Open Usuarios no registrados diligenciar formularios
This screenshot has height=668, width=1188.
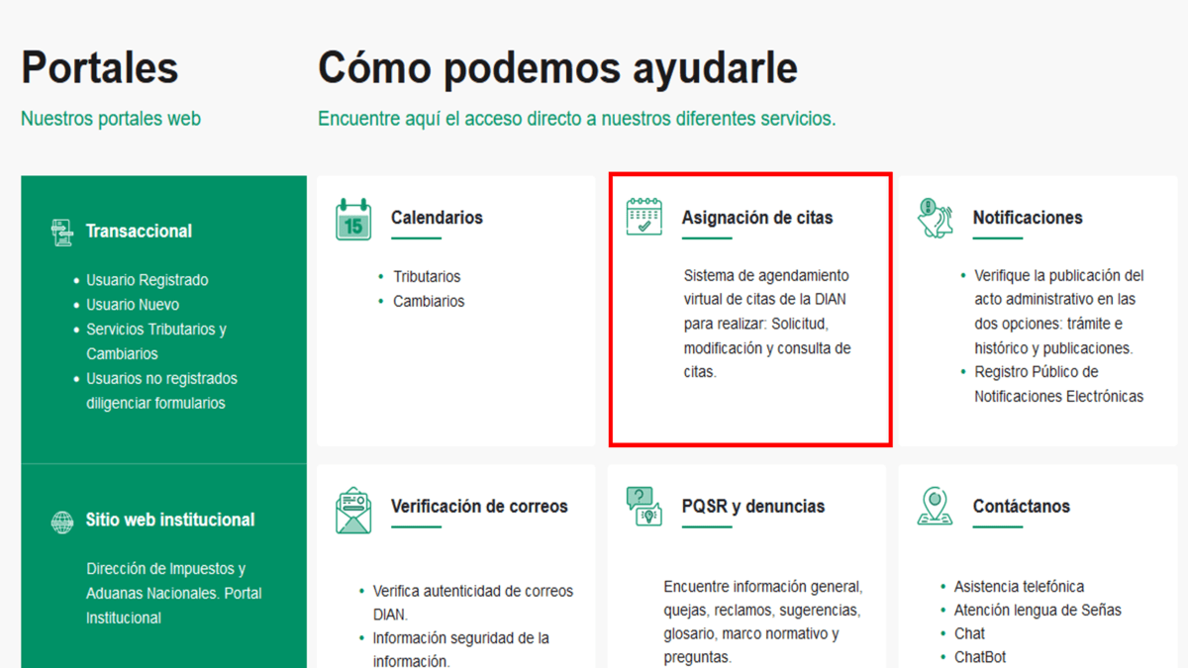click(162, 391)
